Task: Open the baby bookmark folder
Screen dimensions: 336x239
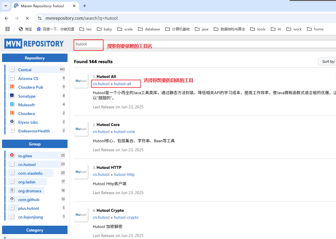Action: (104, 29)
